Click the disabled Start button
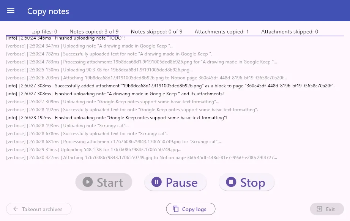The width and height of the screenshot is (350, 221). click(x=104, y=182)
